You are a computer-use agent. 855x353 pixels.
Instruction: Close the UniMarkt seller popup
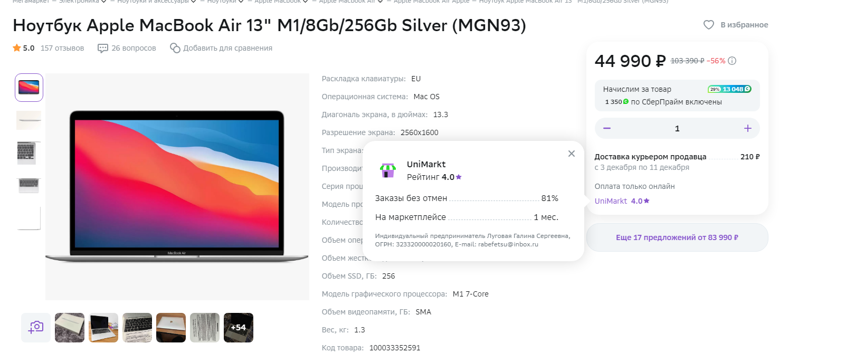tap(572, 154)
